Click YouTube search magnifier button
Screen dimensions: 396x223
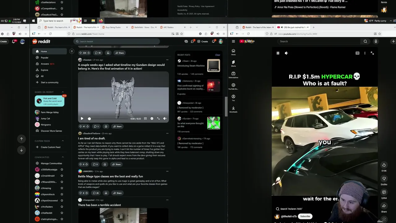(365, 41)
